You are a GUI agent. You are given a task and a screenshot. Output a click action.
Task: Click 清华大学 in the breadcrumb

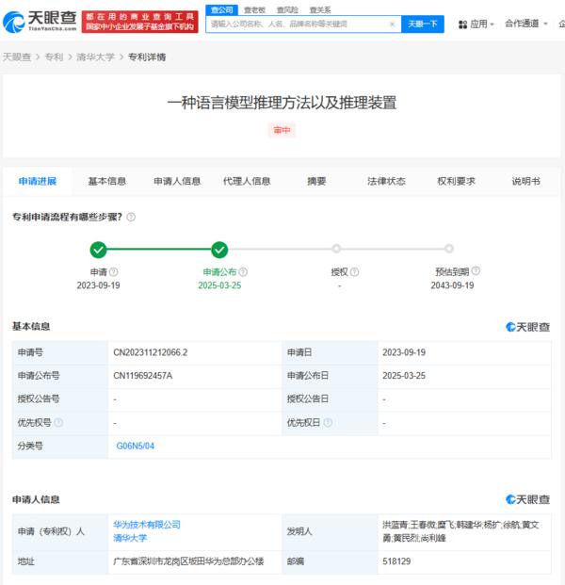click(94, 57)
